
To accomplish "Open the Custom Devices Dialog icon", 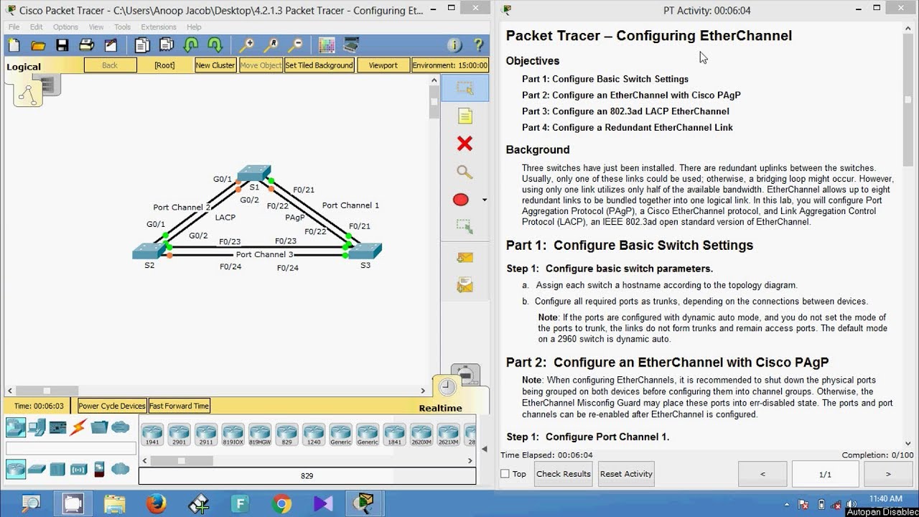I will [351, 45].
